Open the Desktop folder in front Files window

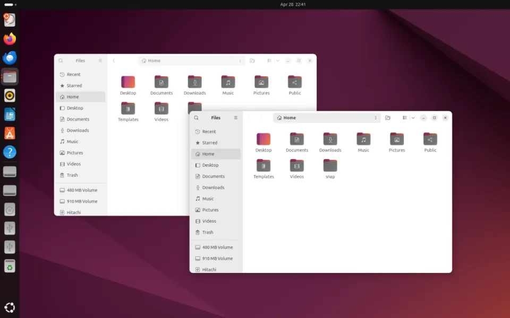[263, 143]
